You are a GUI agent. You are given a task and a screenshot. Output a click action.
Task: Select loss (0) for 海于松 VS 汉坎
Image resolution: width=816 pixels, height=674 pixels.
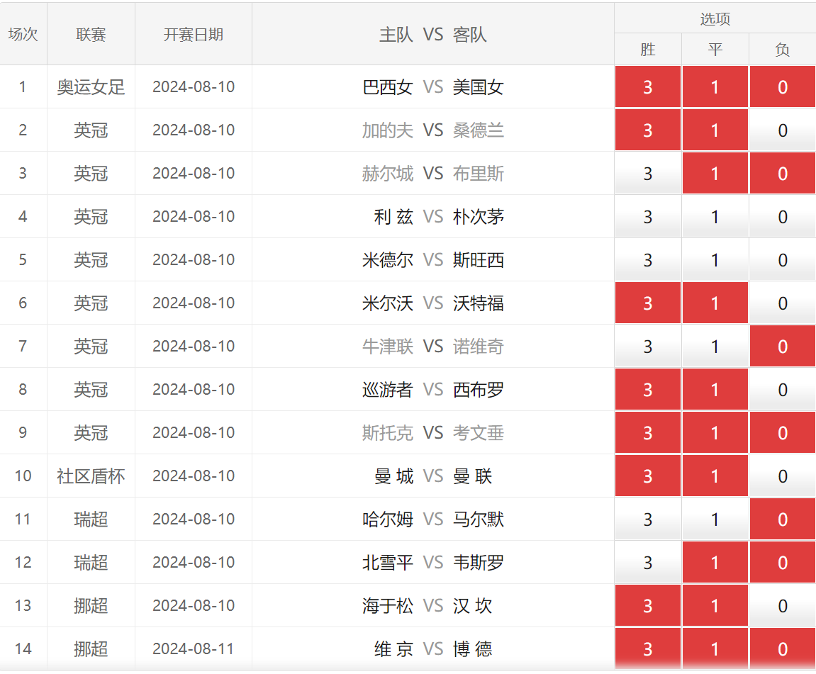point(783,605)
